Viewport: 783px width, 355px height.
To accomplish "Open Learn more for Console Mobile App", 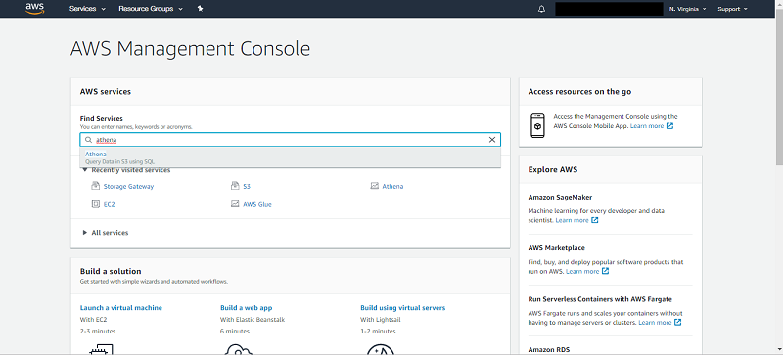I will (647, 126).
